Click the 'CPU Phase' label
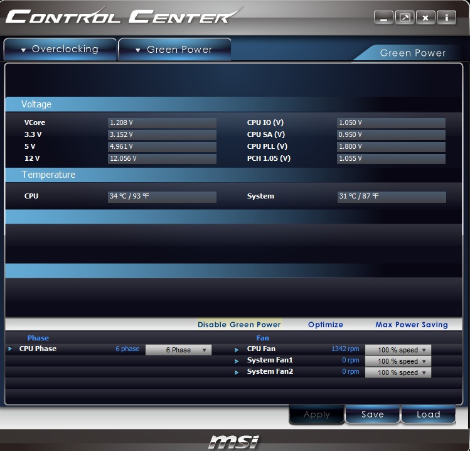Image resolution: width=470 pixels, height=451 pixels. coord(38,349)
